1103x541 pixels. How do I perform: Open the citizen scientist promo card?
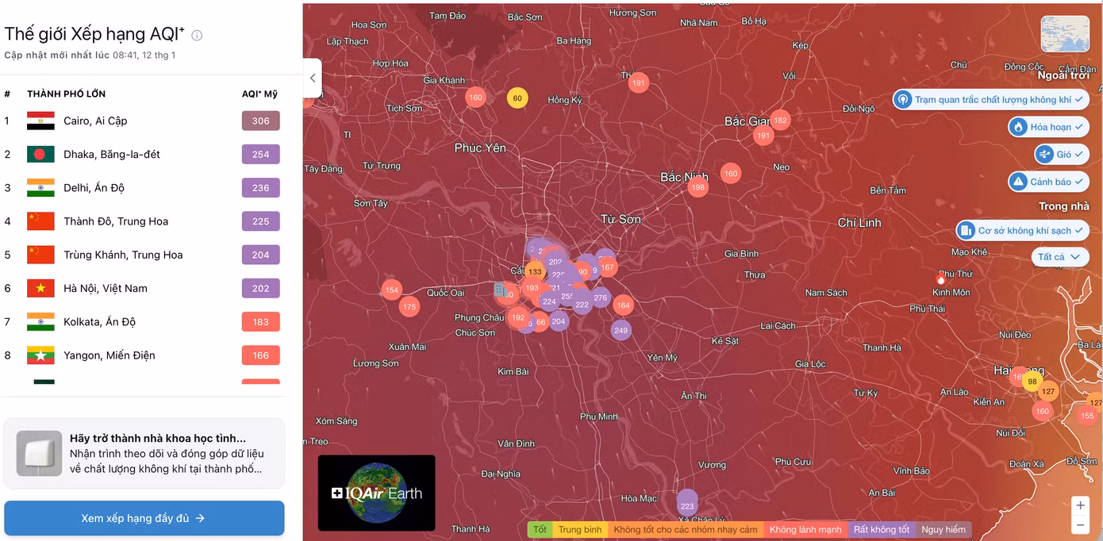(144, 454)
